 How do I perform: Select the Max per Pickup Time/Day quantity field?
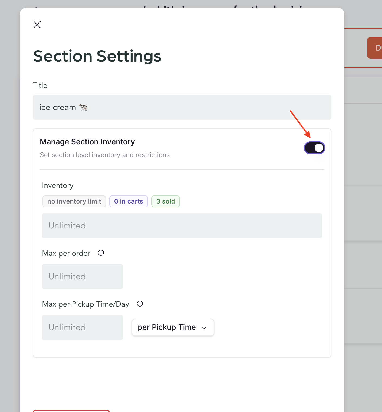(x=82, y=327)
